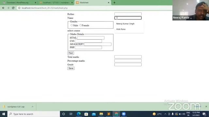Reload the Marksheet page
The height and width of the screenshot is (117, 209).
pos(13,8)
